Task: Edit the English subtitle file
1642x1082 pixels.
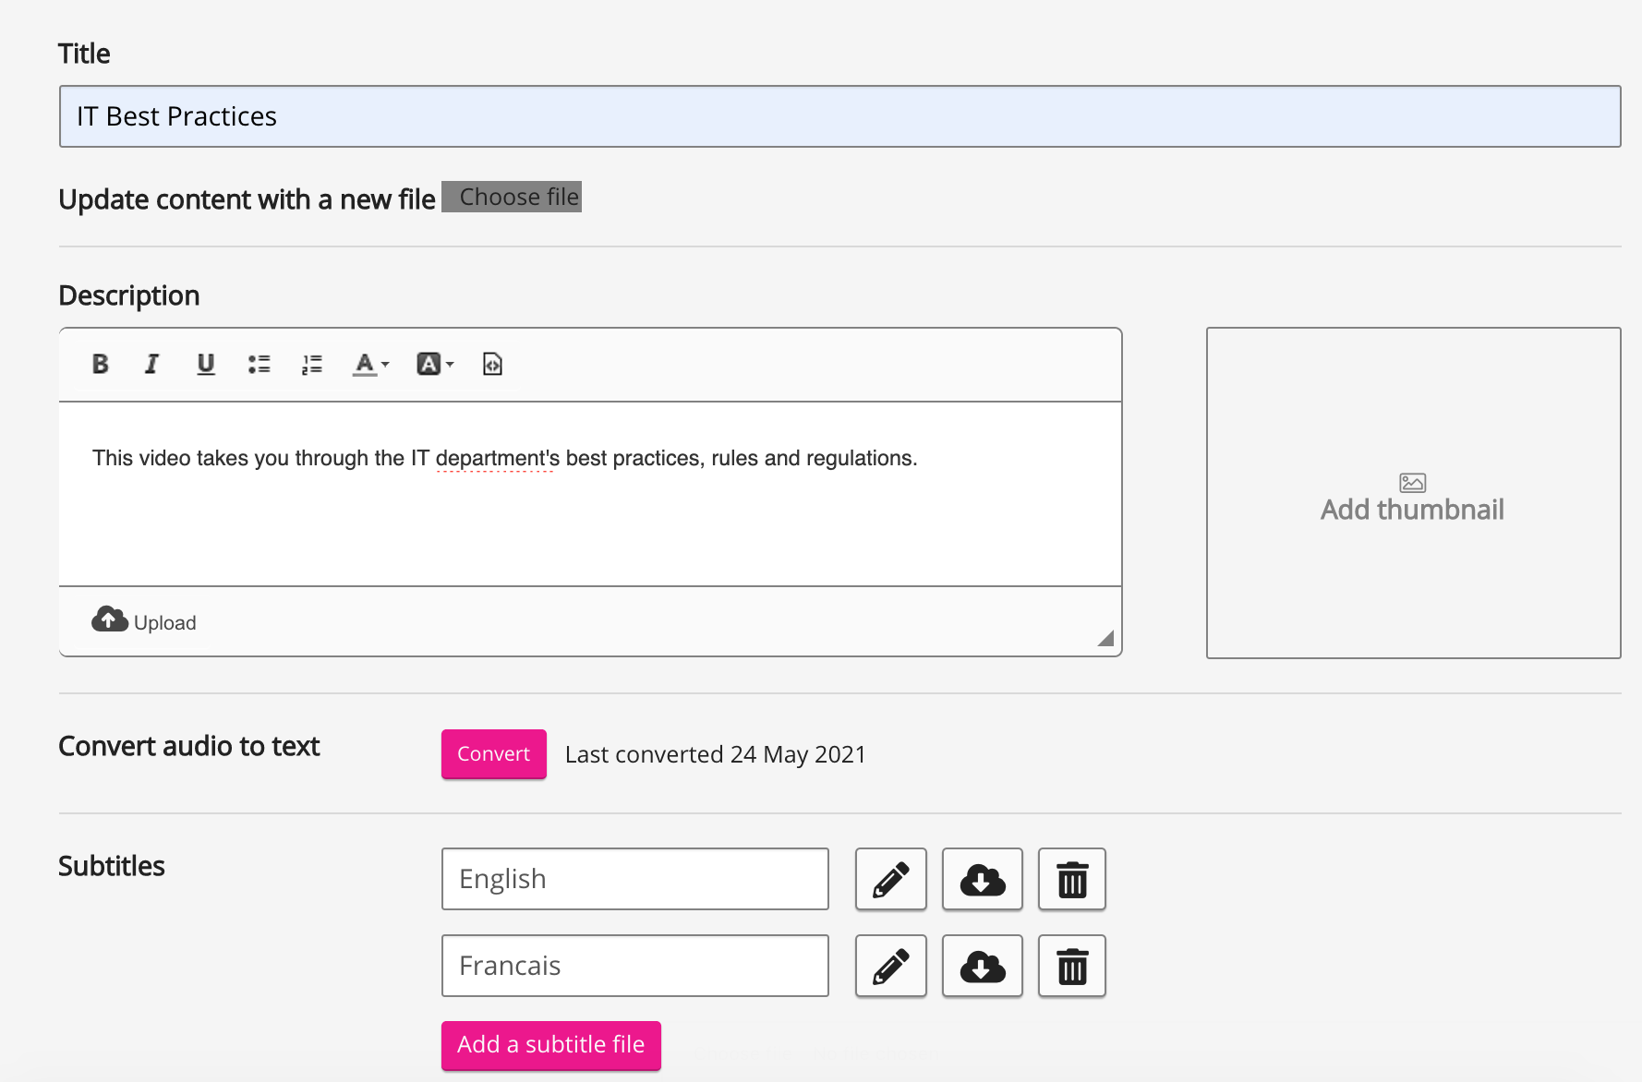Action: 890,879
